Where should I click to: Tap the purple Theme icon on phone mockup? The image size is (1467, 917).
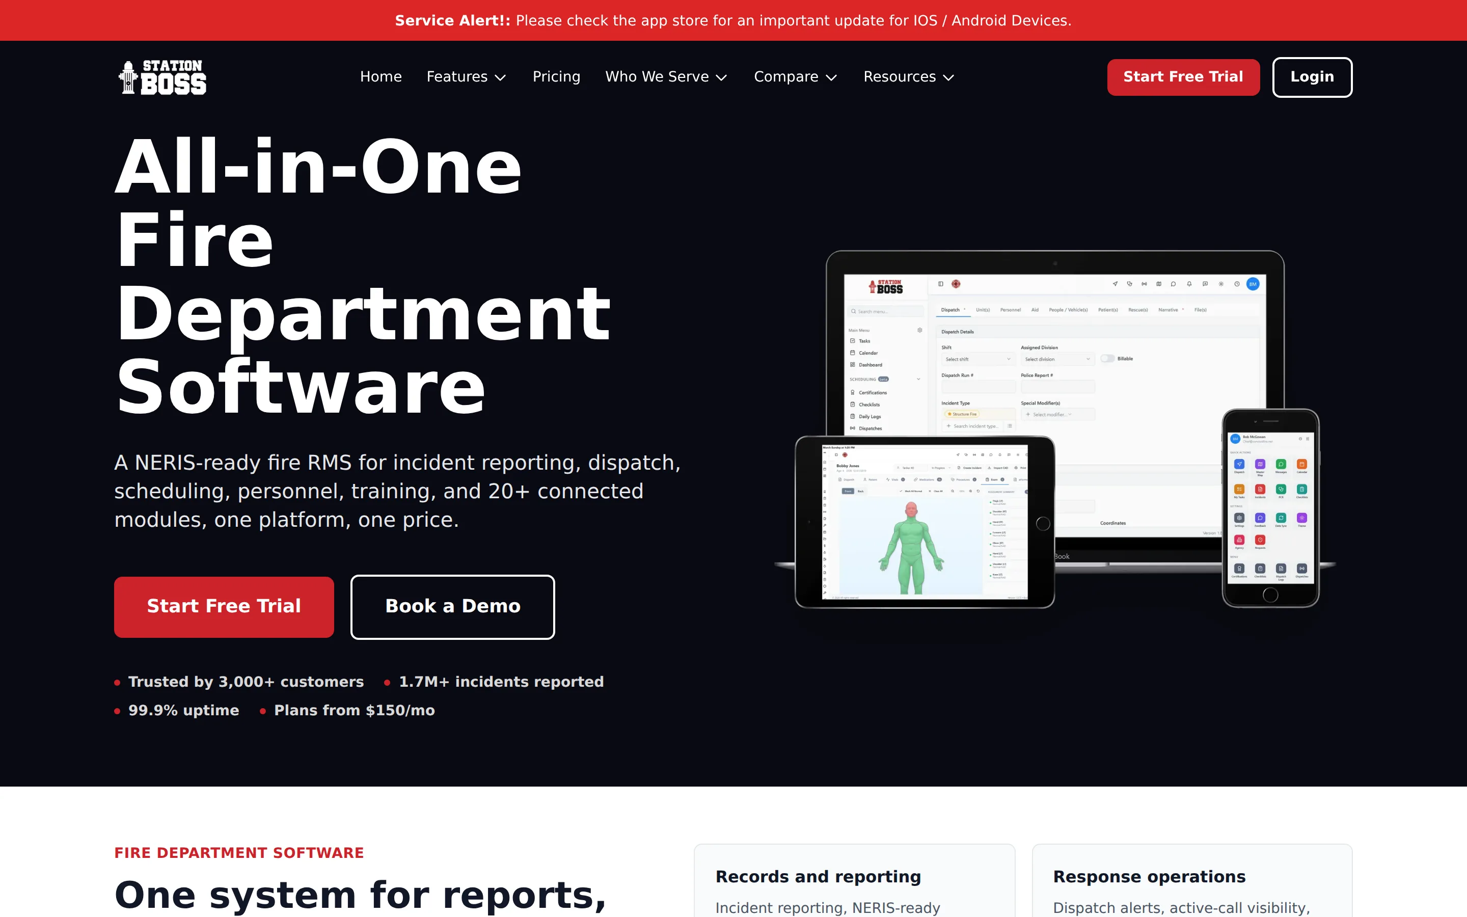[1302, 518]
